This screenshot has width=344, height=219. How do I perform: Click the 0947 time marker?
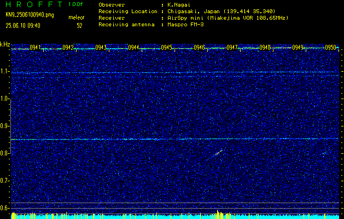232,48
